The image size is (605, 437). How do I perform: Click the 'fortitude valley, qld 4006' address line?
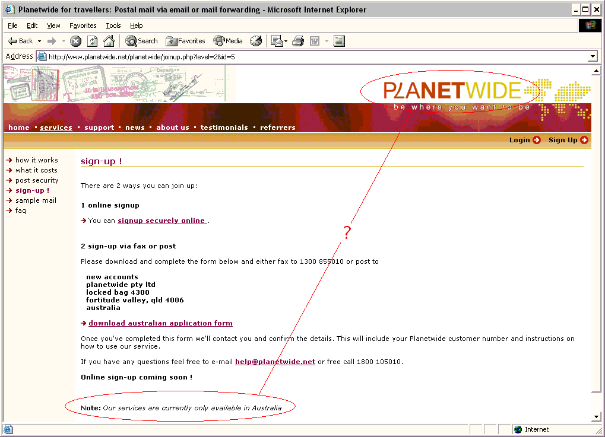(135, 300)
